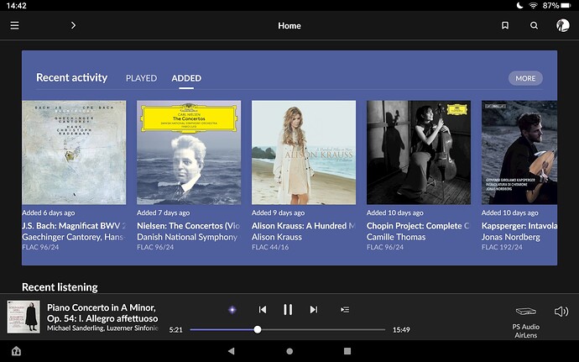Select the PS Audio AirLens zone
Screen dimensions: 579x362
(x=526, y=322)
